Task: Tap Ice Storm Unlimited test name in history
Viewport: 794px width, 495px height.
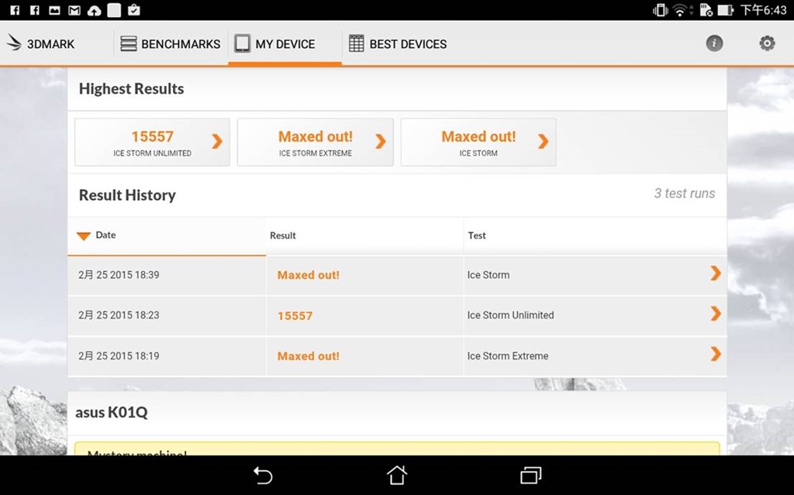Action: pyautogui.click(x=510, y=315)
